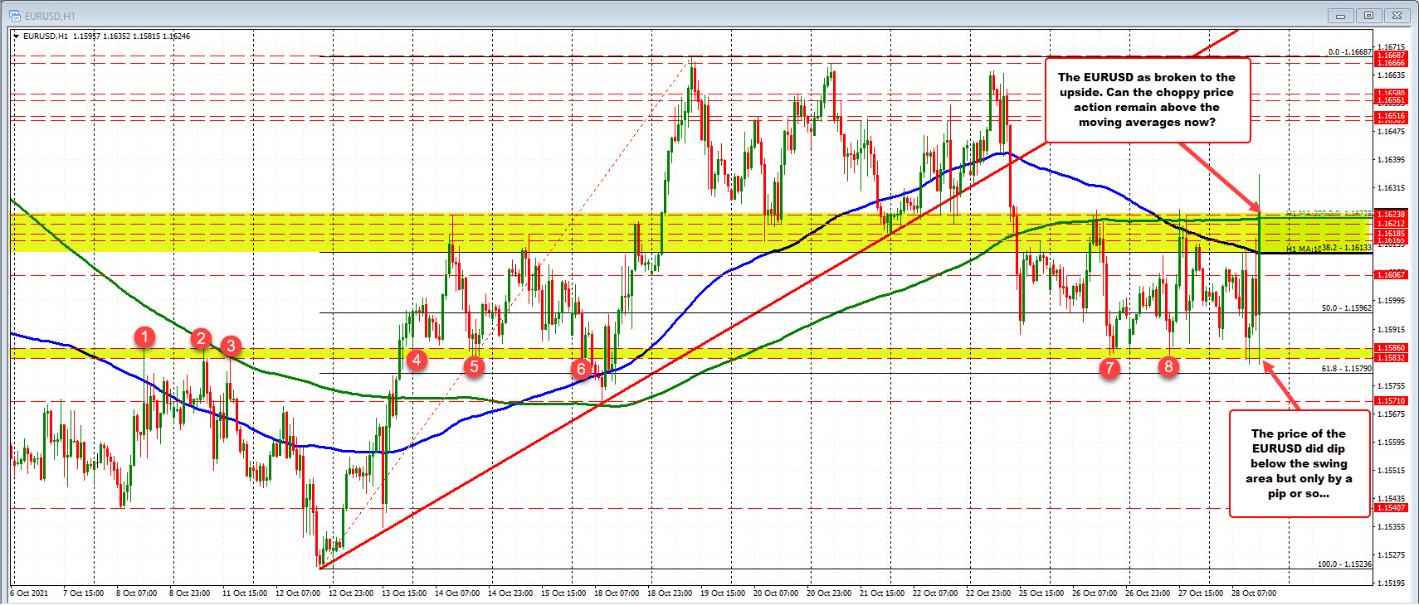Expand the triangle arrow beside EURUSD,H1 label
Image resolution: width=1419 pixels, height=605 pixels.
(17, 36)
